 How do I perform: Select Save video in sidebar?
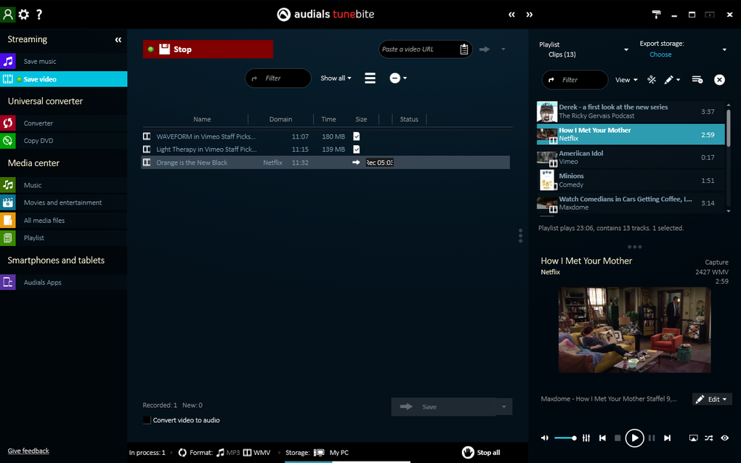(x=63, y=79)
